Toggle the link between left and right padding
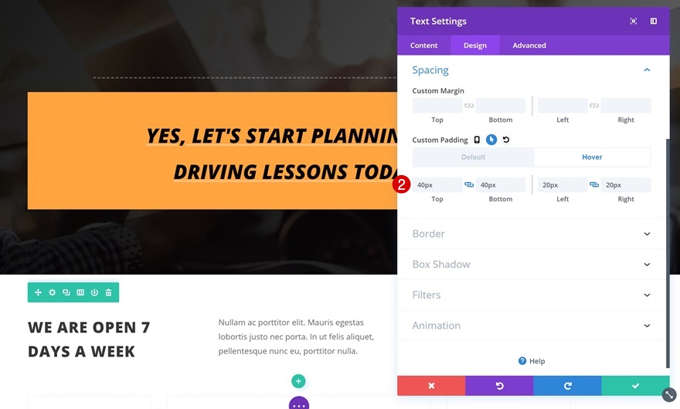680x409 pixels. (x=594, y=184)
